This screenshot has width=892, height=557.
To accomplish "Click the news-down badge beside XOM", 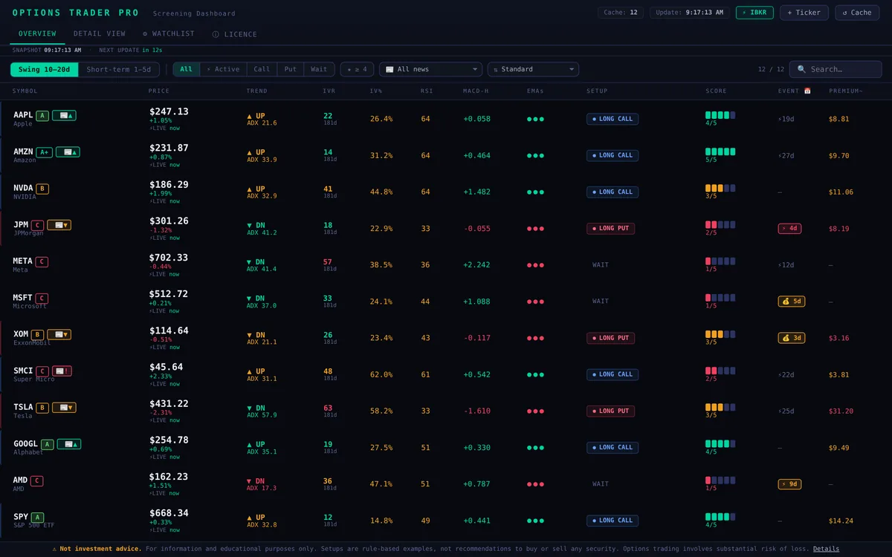I will [x=59, y=334].
